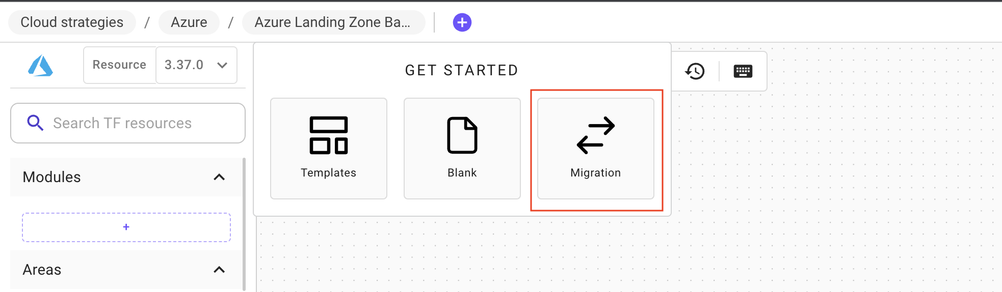Choose the Templates layout icon

tap(329, 135)
